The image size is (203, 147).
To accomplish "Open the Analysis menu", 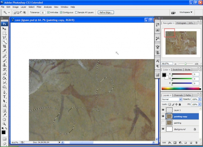I will 48,7.
